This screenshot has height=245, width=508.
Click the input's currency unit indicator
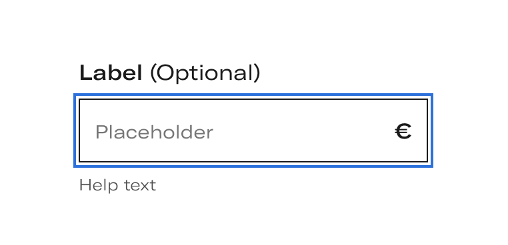(x=403, y=131)
